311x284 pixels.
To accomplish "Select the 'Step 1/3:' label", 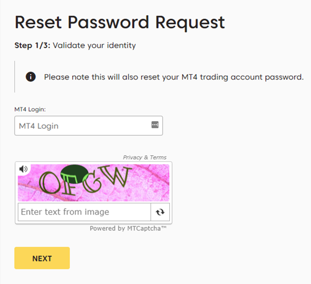I will tap(32, 46).
